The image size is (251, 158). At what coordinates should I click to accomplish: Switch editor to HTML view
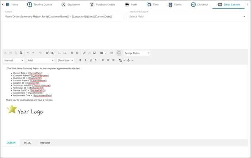point(27,143)
